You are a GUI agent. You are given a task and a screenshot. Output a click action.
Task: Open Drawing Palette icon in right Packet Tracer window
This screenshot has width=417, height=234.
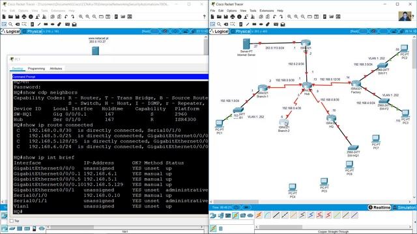[310, 17]
